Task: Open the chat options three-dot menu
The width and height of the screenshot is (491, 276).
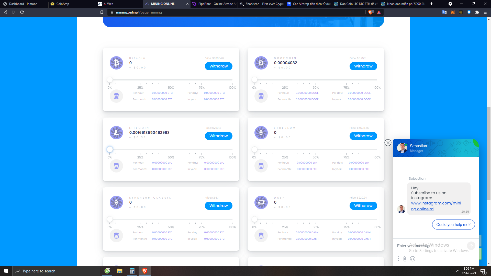Action: point(398,259)
